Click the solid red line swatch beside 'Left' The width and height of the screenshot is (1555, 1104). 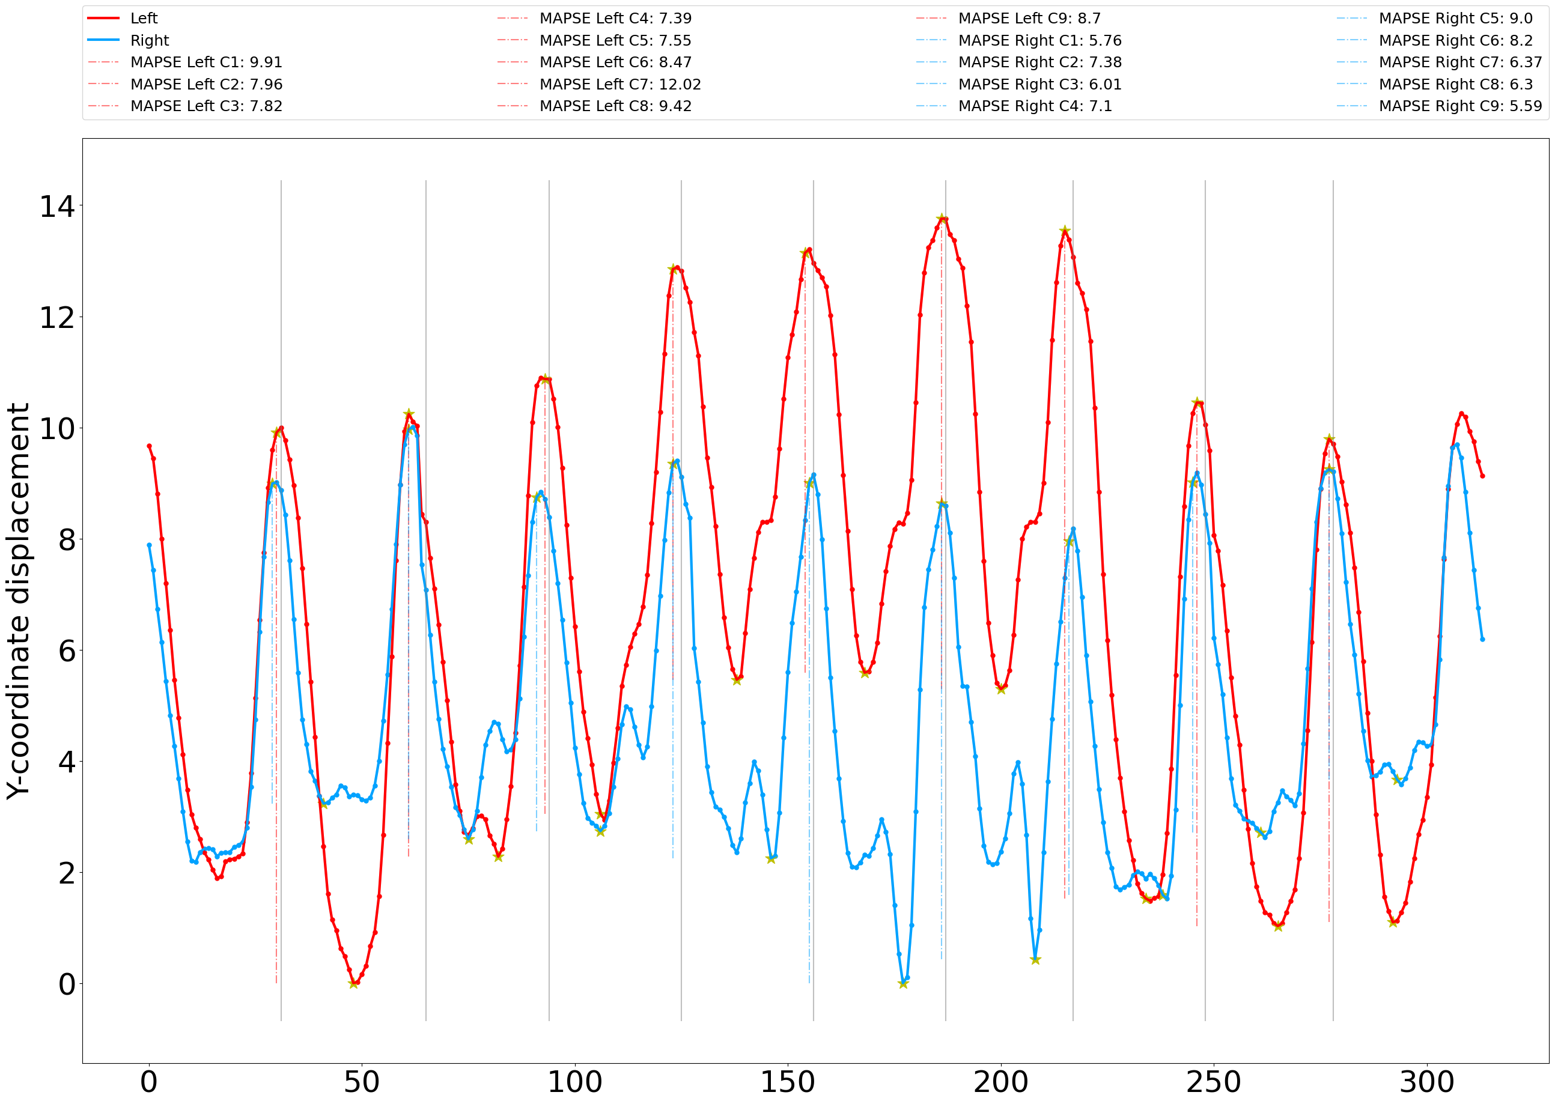103,19
